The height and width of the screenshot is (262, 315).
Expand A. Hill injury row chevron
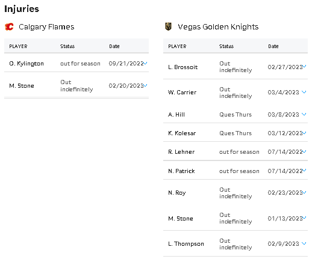click(304, 114)
